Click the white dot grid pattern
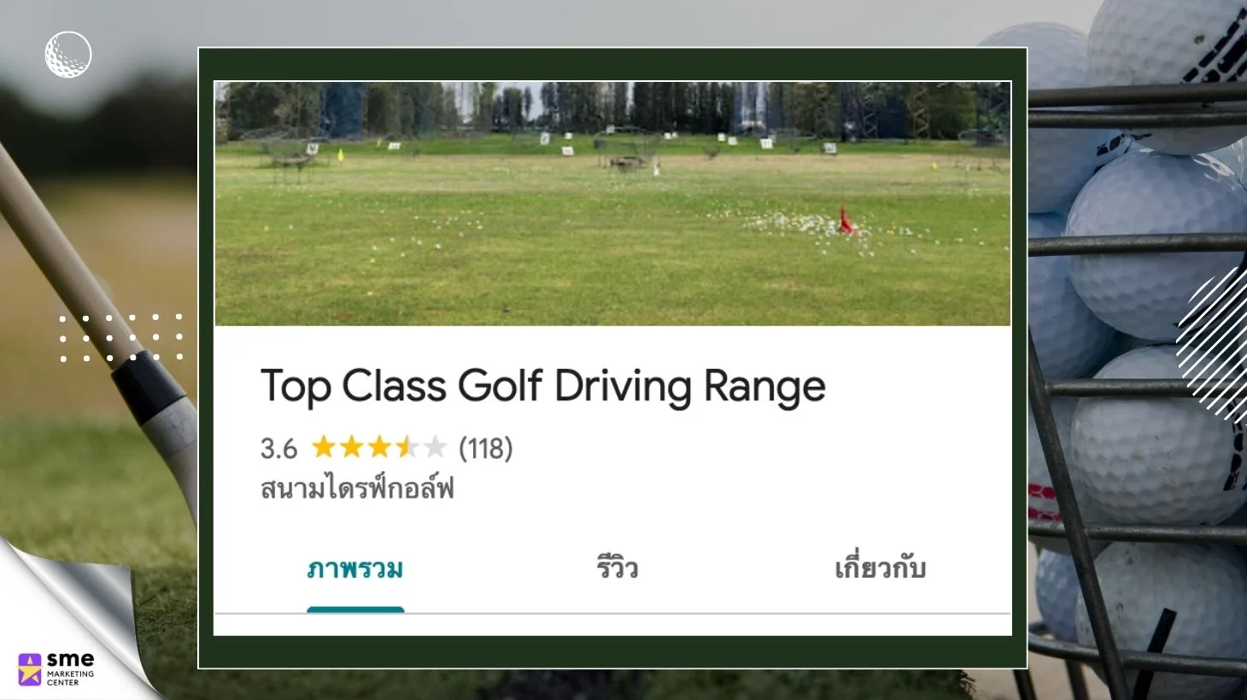1247x700 pixels. click(121, 338)
